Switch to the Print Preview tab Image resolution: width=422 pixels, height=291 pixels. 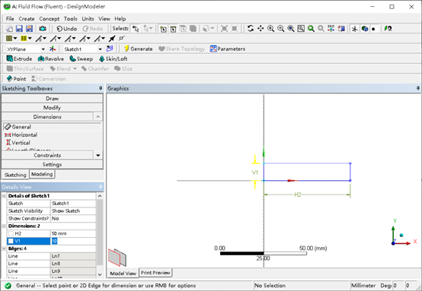155,273
